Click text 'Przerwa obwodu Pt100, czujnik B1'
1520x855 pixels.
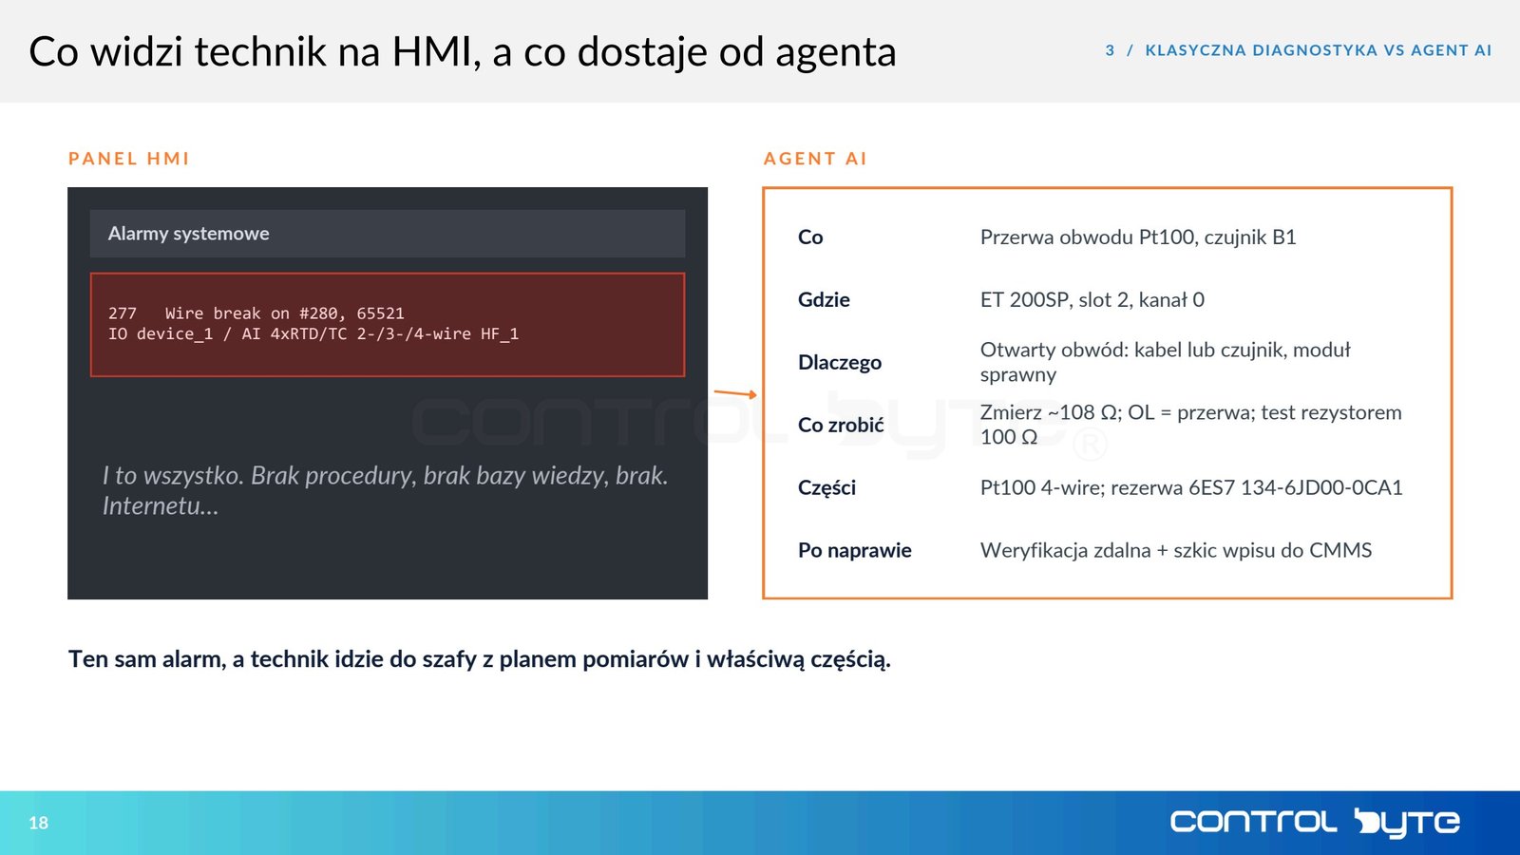point(1138,237)
